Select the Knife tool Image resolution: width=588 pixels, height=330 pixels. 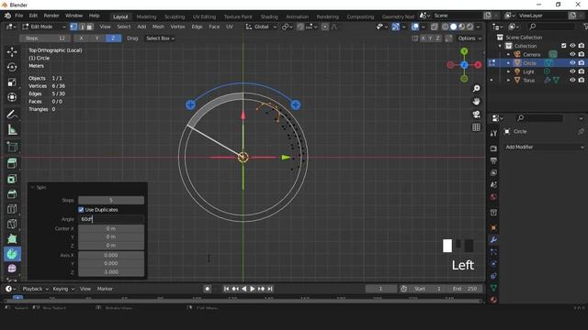click(x=12, y=224)
